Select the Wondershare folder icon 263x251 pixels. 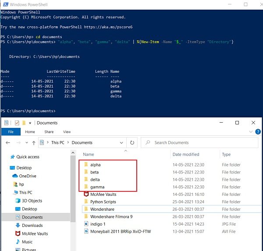coord(86,209)
